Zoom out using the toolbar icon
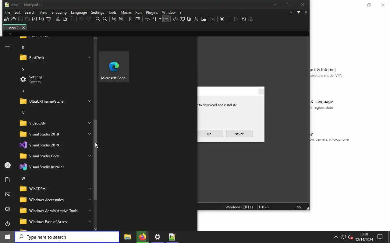Image resolution: width=390 pixels, height=243 pixels. coord(121,19)
